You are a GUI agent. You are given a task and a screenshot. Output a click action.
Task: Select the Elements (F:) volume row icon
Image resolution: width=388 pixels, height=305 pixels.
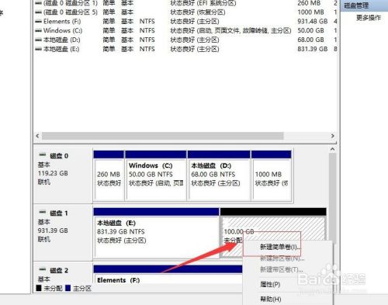click(38, 22)
